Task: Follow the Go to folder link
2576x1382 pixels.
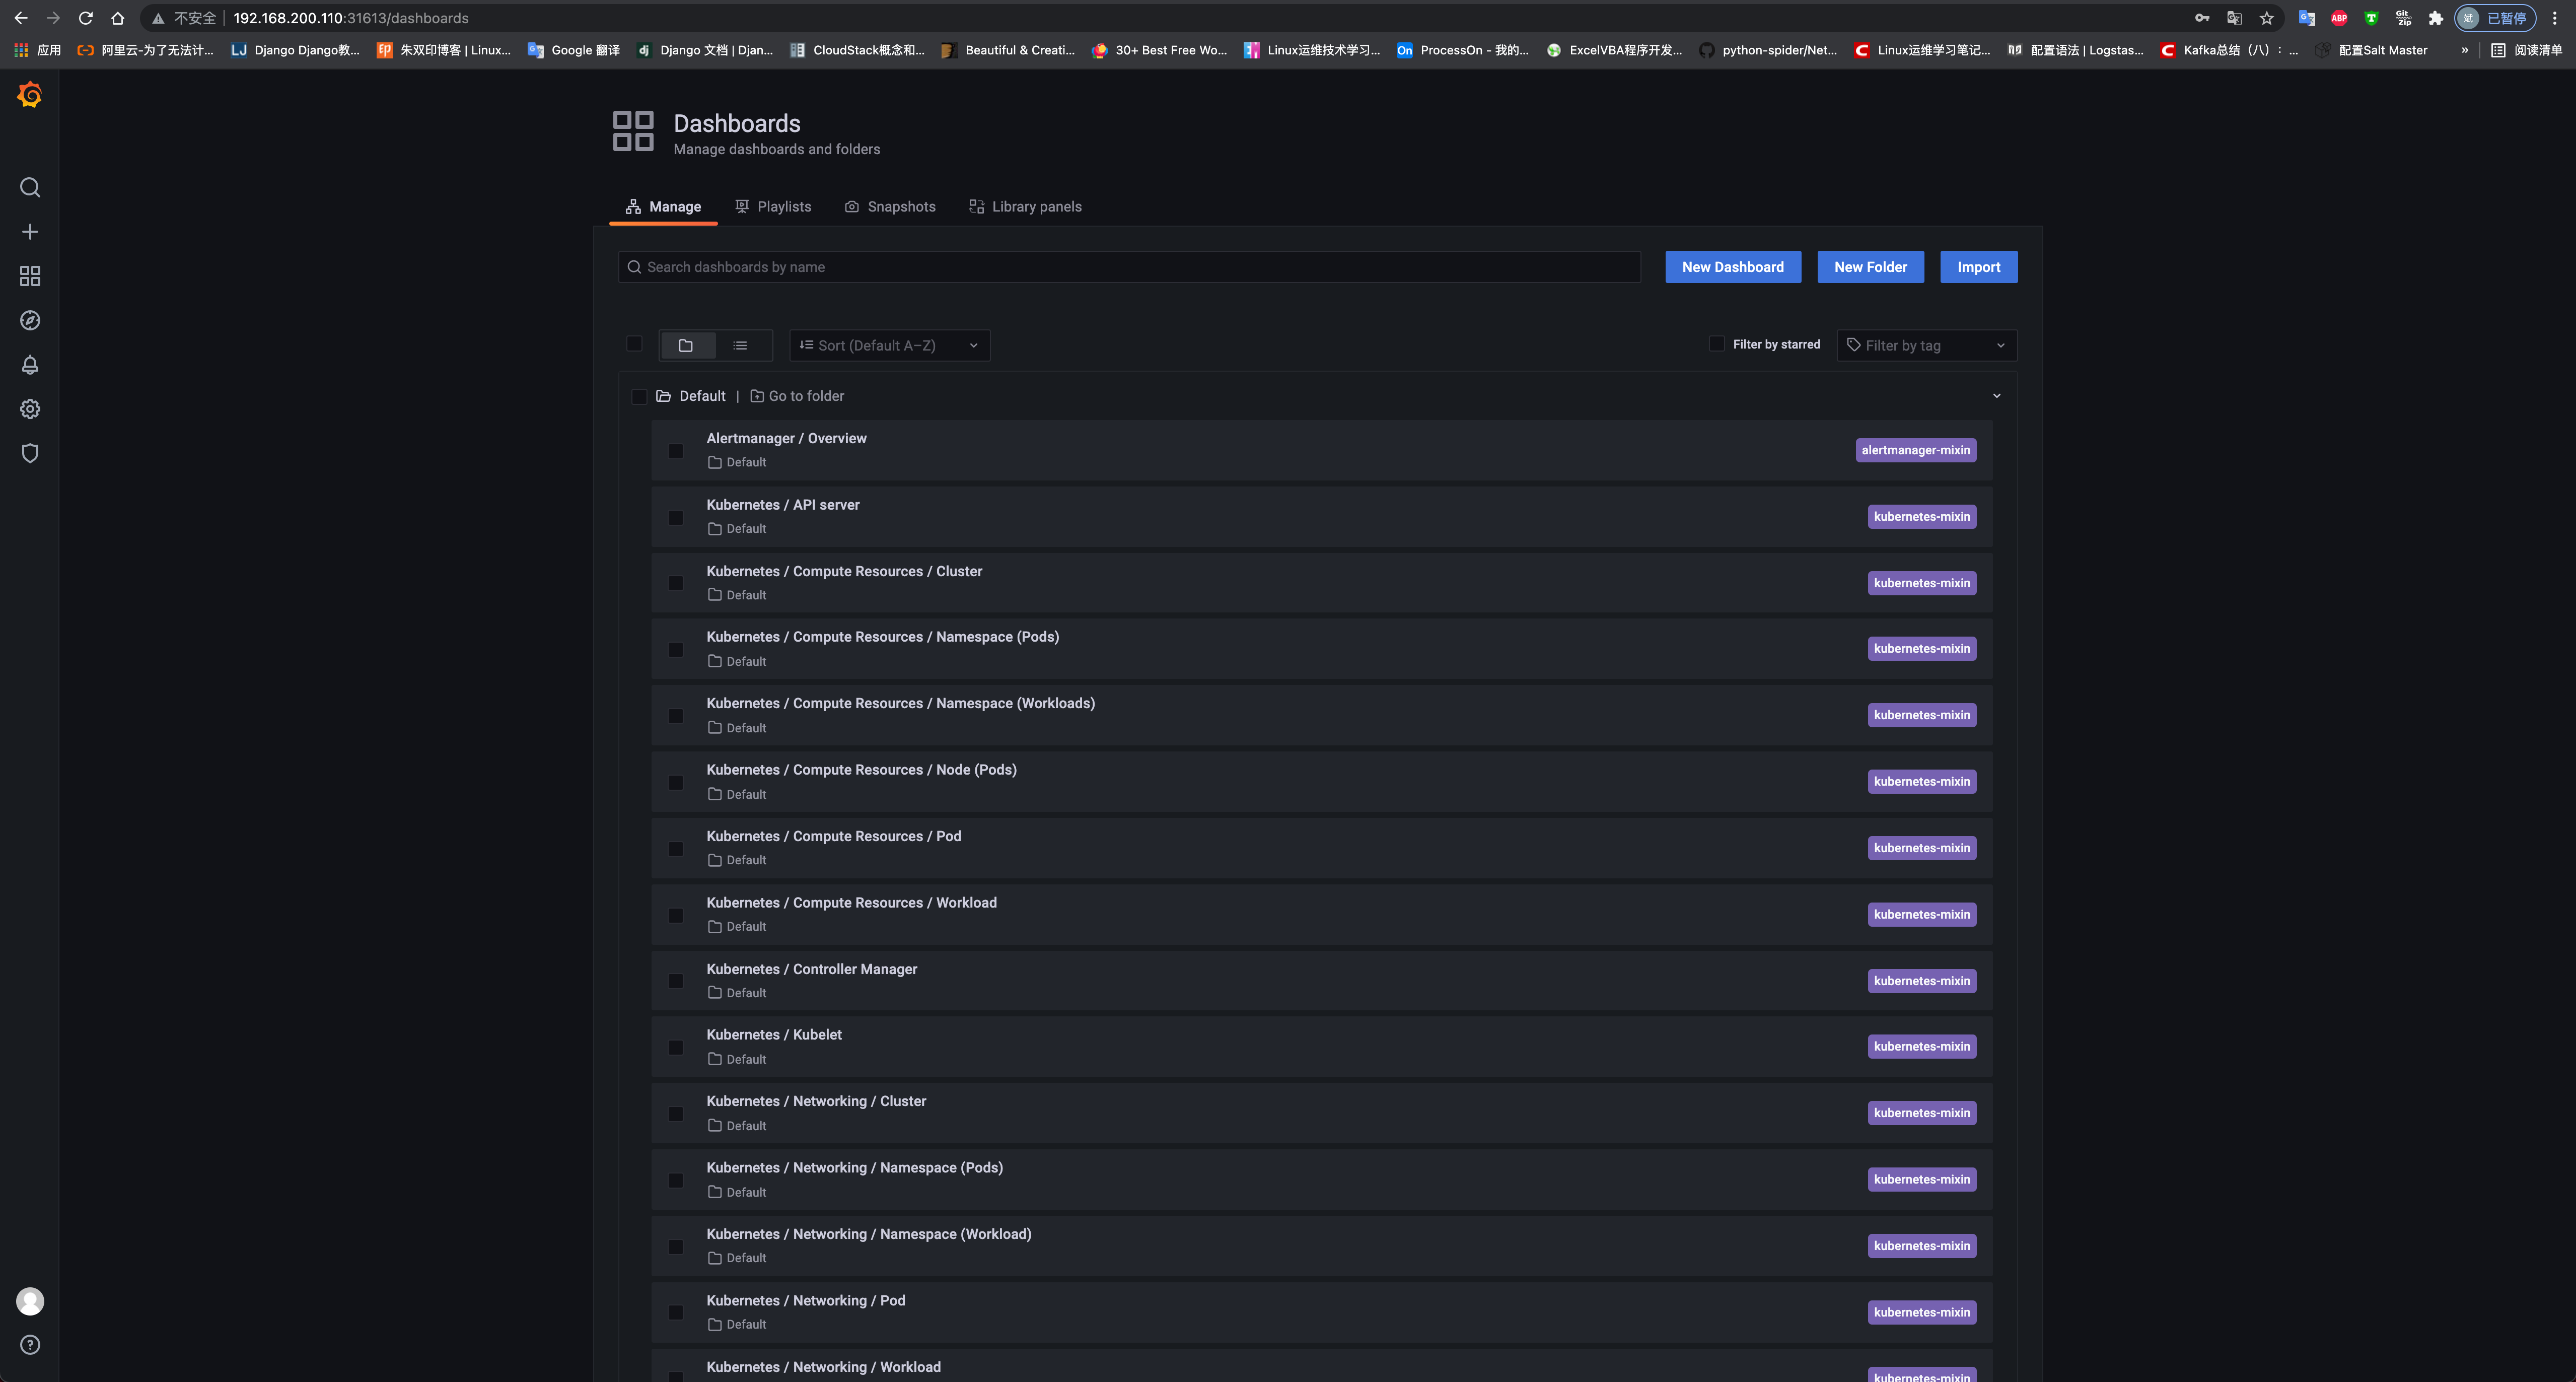Action: 797,396
